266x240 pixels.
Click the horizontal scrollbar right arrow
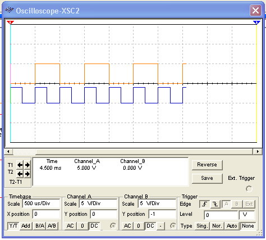(x=258, y=151)
